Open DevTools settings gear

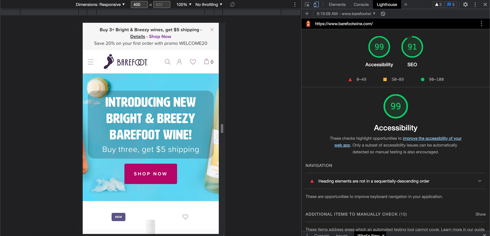click(x=465, y=5)
